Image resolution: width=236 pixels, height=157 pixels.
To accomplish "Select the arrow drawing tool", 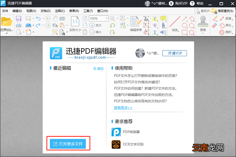I will 184,19.
